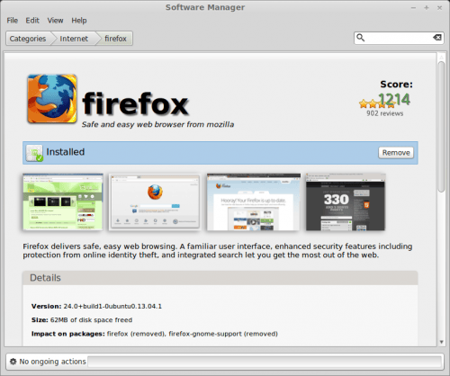This screenshot has width=450, height=376.
Task: Click the gear icon beside ongoing actions
Action: point(13,362)
